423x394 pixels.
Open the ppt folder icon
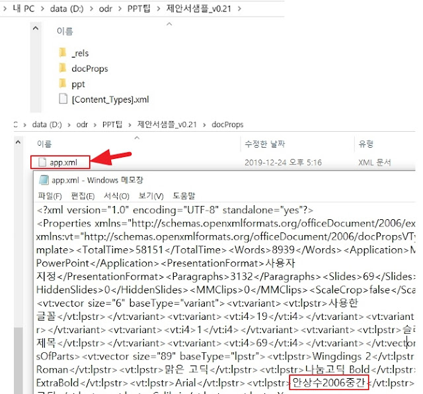click(63, 83)
